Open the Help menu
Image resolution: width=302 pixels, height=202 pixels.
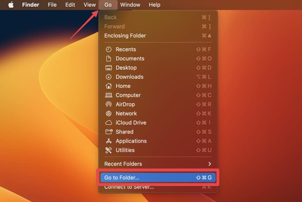click(155, 5)
